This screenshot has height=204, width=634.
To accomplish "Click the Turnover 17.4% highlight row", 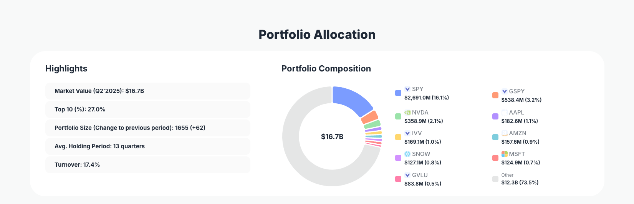I will pos(148,165).
